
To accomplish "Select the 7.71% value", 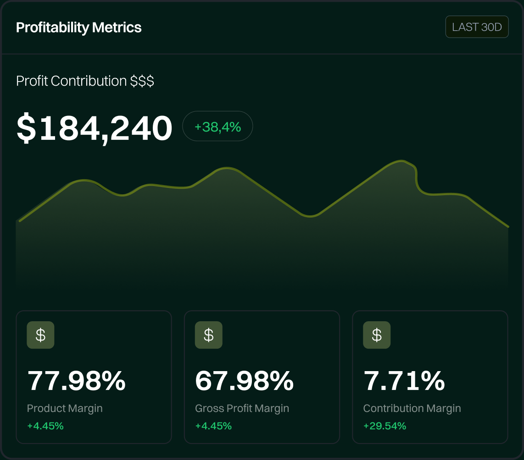I will tap(404, 381).
